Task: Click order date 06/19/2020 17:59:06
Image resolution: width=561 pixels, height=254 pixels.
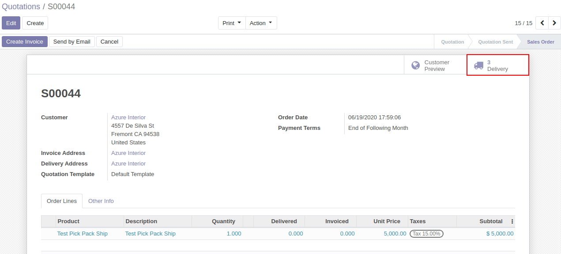Action: point(374,118)
